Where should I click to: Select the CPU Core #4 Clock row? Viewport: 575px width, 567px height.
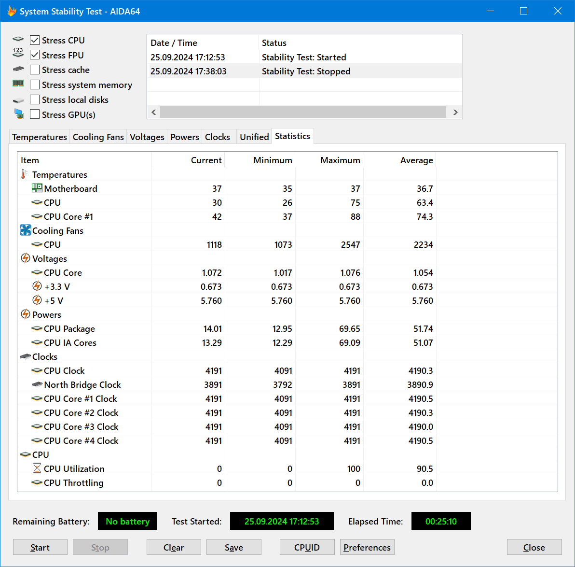point(287,440)
